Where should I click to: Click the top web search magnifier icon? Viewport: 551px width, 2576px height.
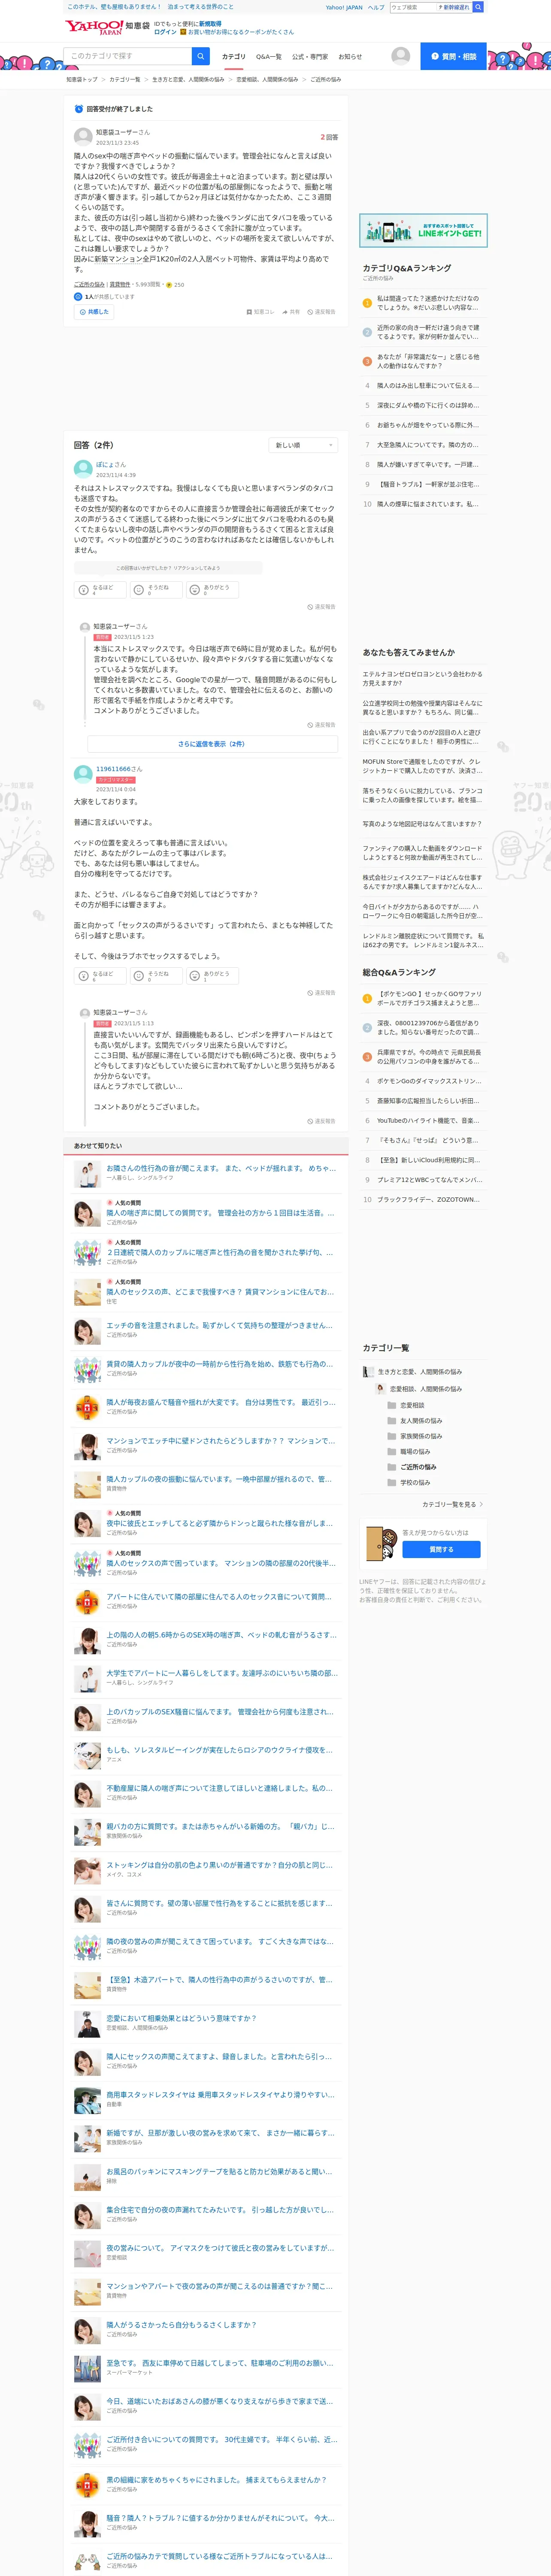(x=478, y=7)
